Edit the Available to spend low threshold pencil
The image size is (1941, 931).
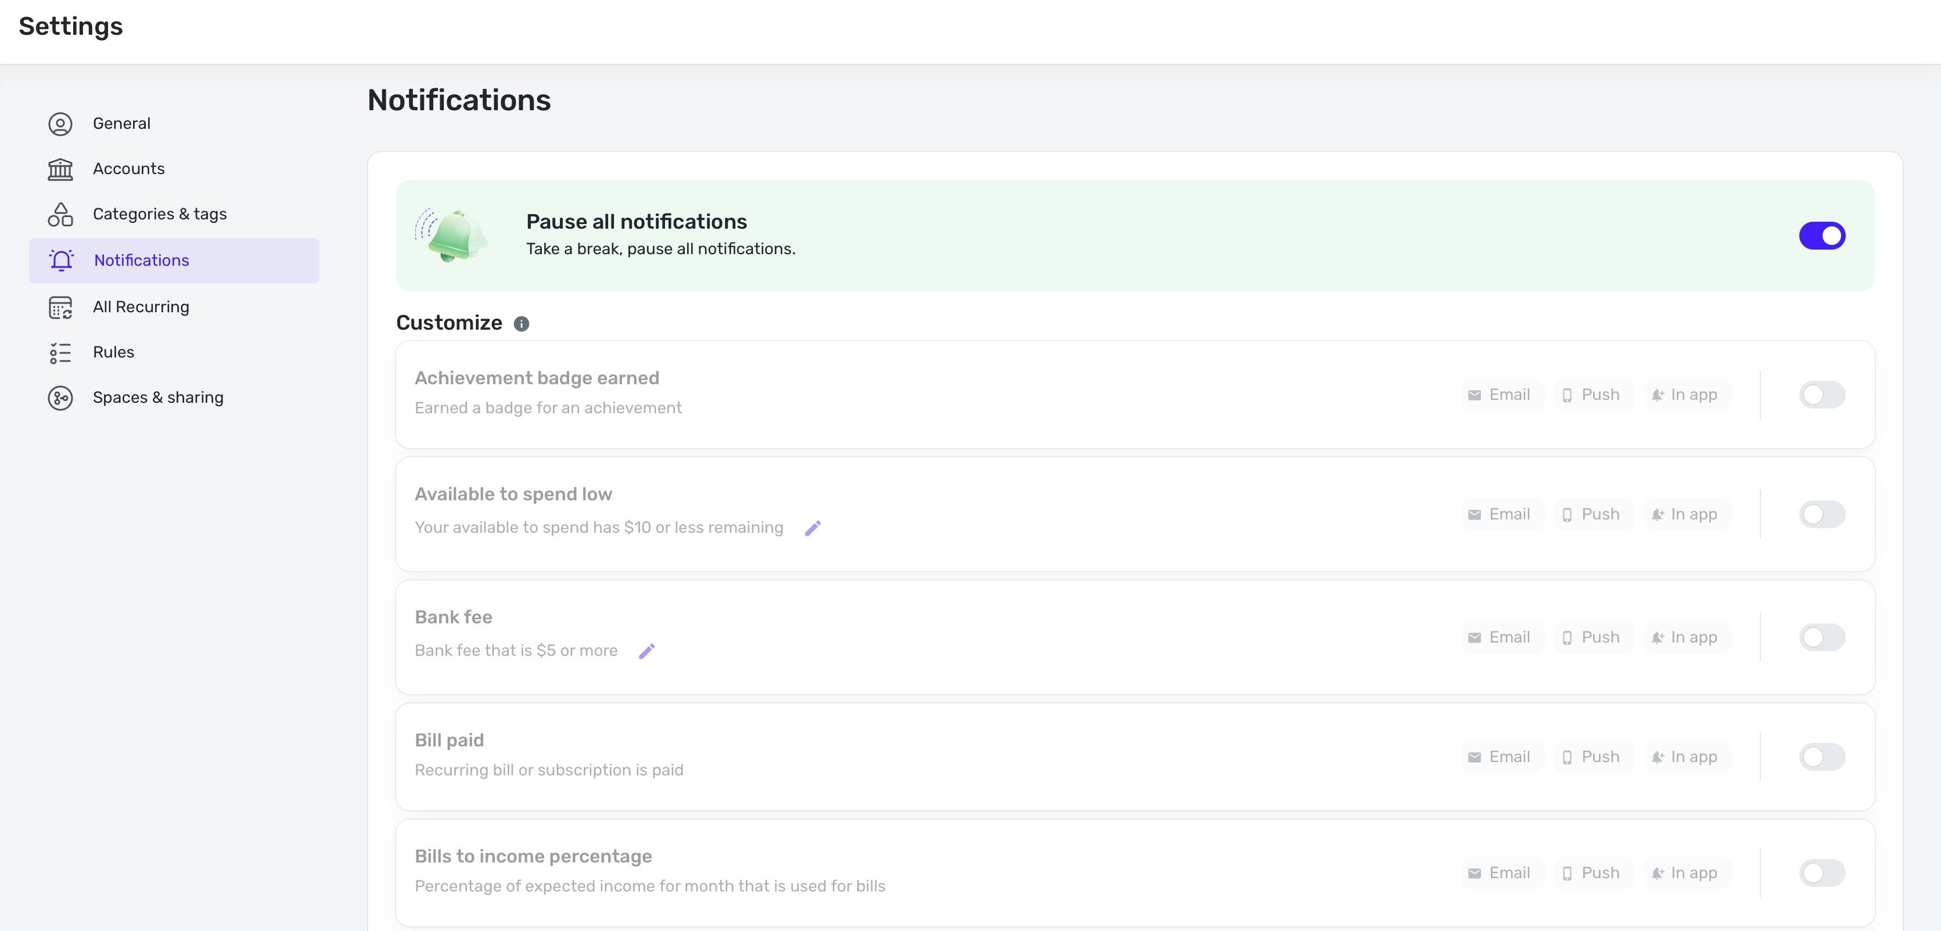pos(813,528)
